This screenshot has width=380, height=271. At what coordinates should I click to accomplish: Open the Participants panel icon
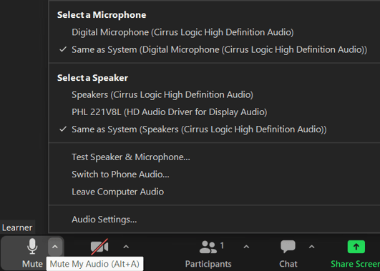pos(208,247)
